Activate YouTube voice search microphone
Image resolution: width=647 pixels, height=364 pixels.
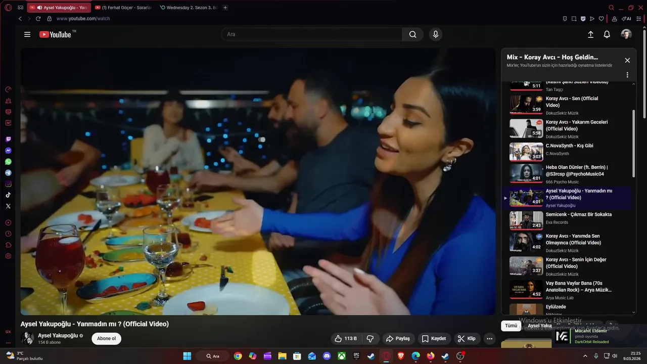[436, 34]
